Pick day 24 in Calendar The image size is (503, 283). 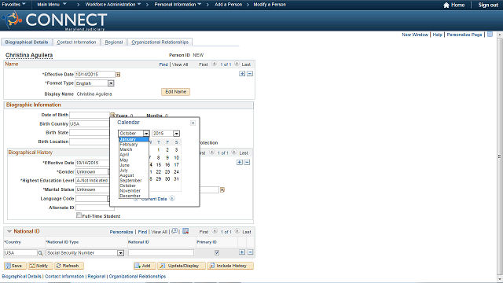point(176,171)
